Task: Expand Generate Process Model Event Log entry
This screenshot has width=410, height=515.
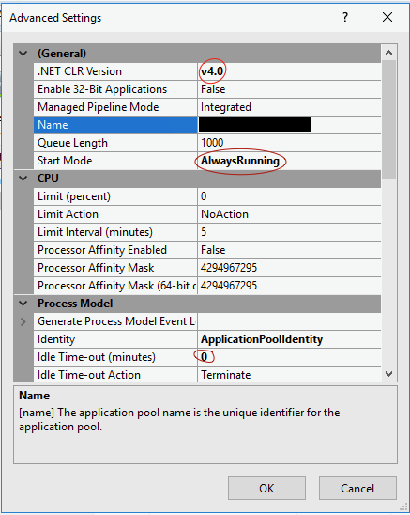Action: (23, 321)
